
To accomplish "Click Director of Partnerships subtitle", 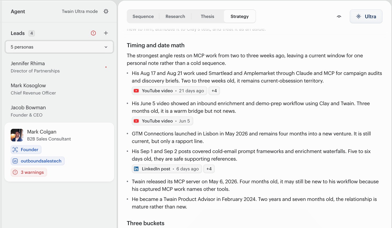I will [x=35, y=71].
